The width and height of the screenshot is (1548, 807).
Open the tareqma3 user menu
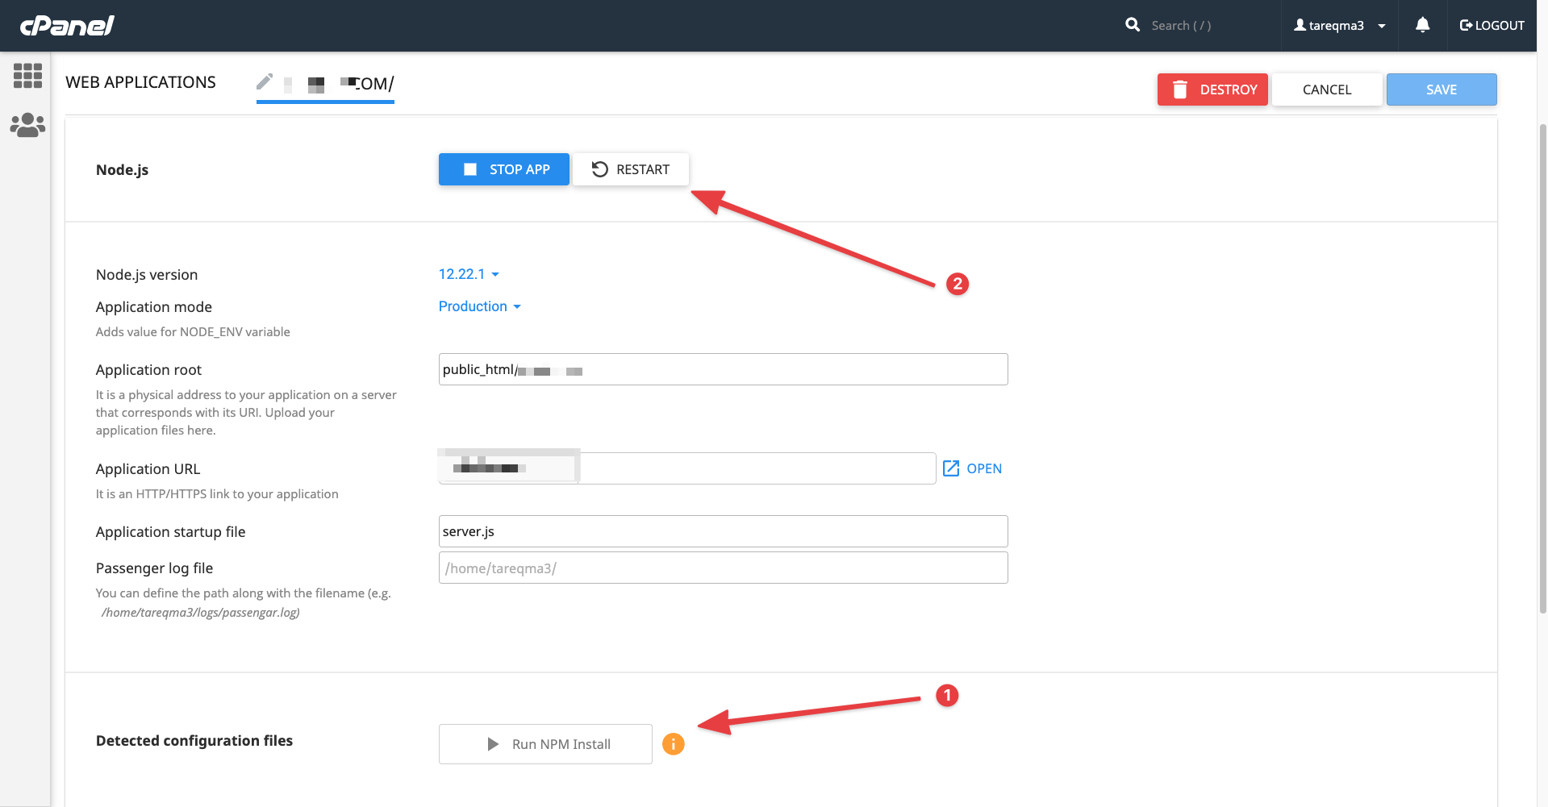coord(1340,26)
